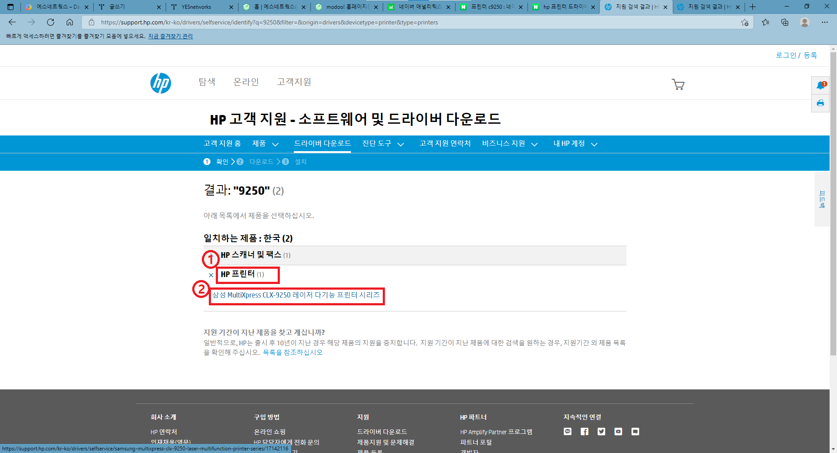Click 지금 즐겨찾기 관리 link

[170, 36]
